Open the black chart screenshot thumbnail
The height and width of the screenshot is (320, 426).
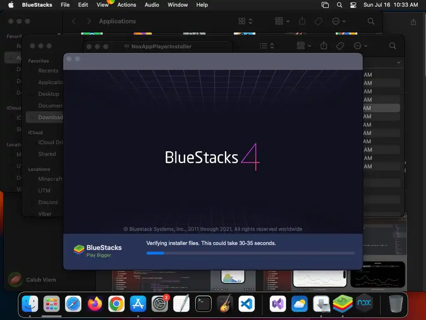pyautogui.click(x=378, y=275)
